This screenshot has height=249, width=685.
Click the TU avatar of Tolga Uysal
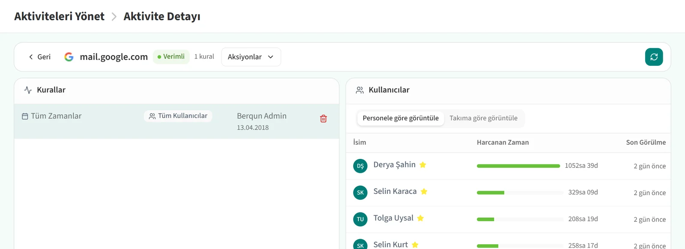coord(360,219)
